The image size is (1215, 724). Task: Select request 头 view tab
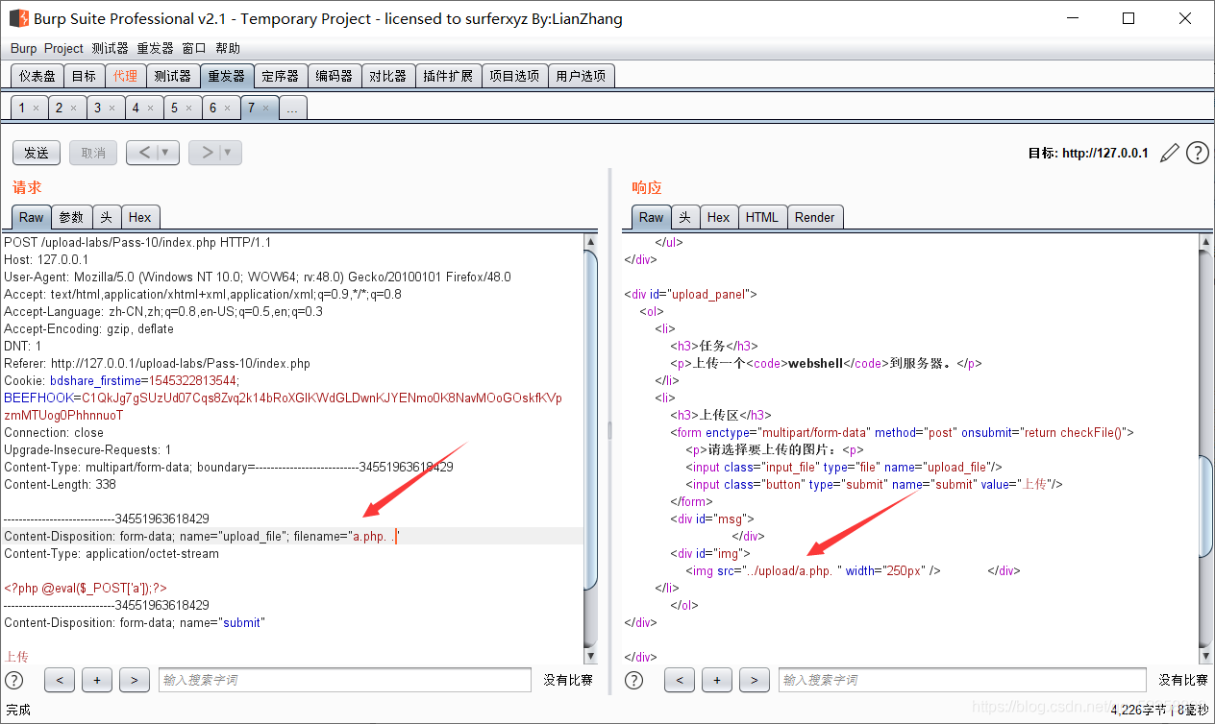pos(107,217)
